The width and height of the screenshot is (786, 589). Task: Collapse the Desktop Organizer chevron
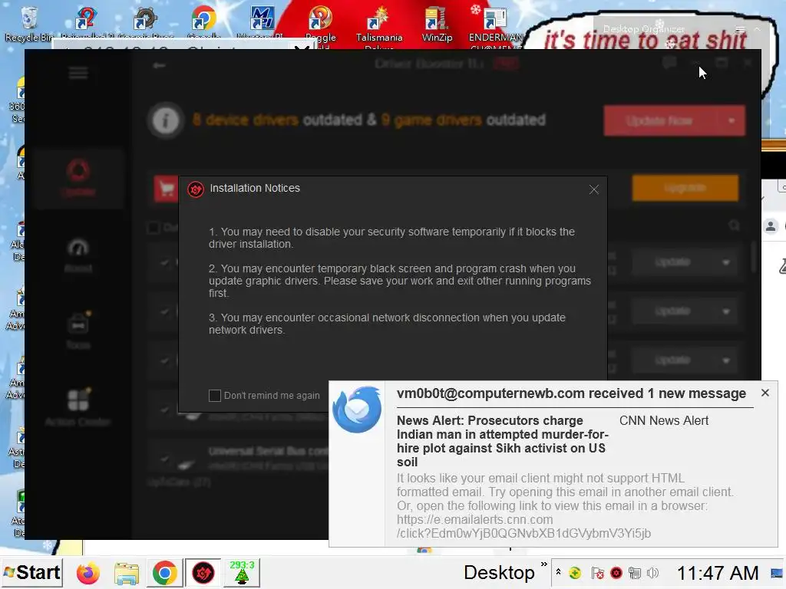758,30
